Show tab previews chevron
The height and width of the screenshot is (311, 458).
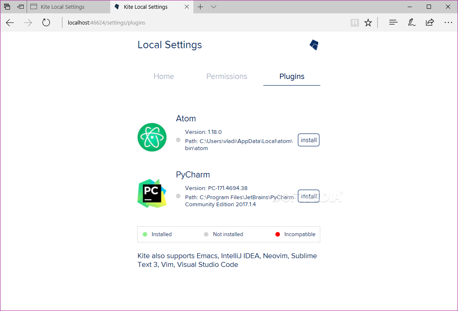(x=213, y=7)
